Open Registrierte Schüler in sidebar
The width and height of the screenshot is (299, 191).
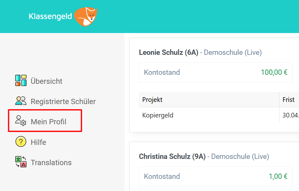(63, 102)
